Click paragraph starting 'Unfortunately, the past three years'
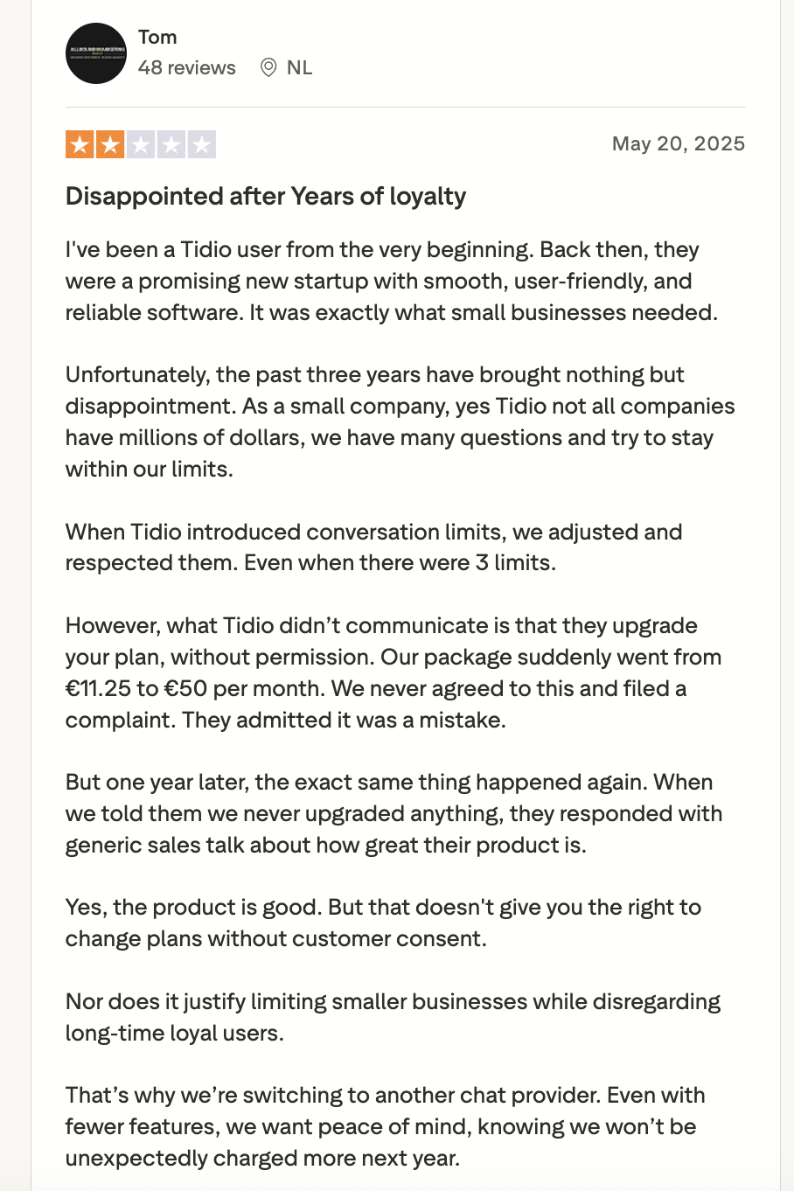 pos(400,421)
